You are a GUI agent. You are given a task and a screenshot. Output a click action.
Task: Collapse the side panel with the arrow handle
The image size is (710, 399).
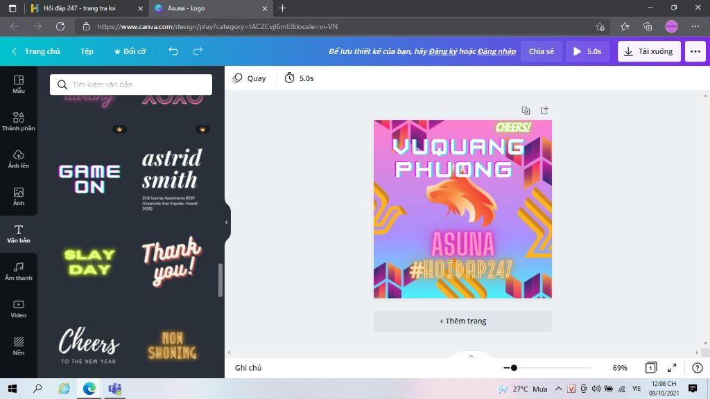pos(227,222)
